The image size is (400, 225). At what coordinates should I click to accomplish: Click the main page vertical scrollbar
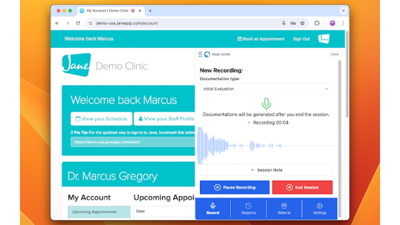[x=347, y=74]
